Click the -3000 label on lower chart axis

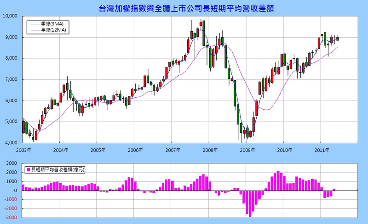(11, 218)
